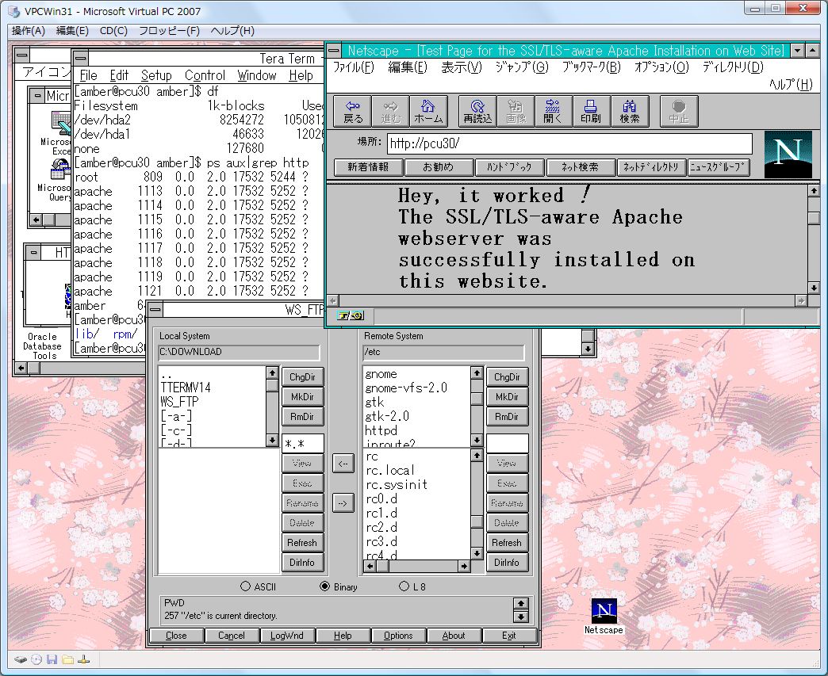Image resolution: width=828 pixels, height=676 pixels.
Task: Select the Microsoft Query icon in Program Manager
Action: coord(59,181)
